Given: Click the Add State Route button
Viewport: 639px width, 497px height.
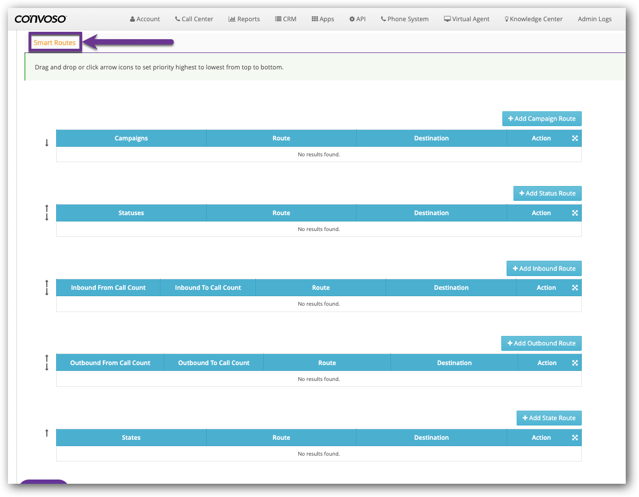Looking at the screenshot, I should (x=549, y=418).
